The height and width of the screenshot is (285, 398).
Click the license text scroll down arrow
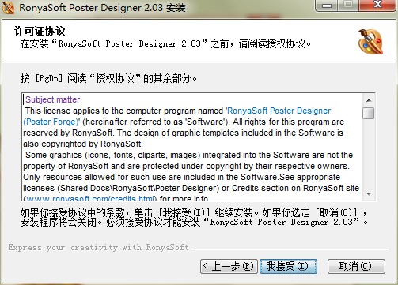[369, 194]
